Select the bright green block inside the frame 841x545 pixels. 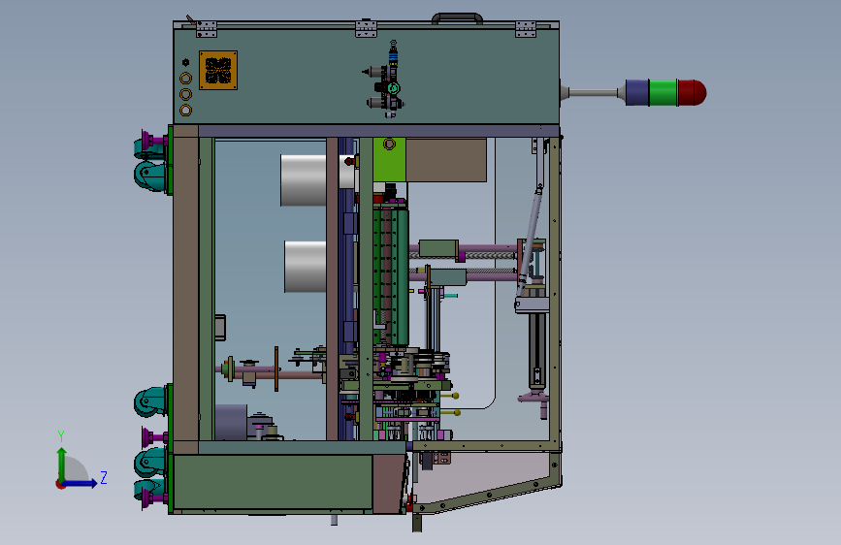click(389, 159)
